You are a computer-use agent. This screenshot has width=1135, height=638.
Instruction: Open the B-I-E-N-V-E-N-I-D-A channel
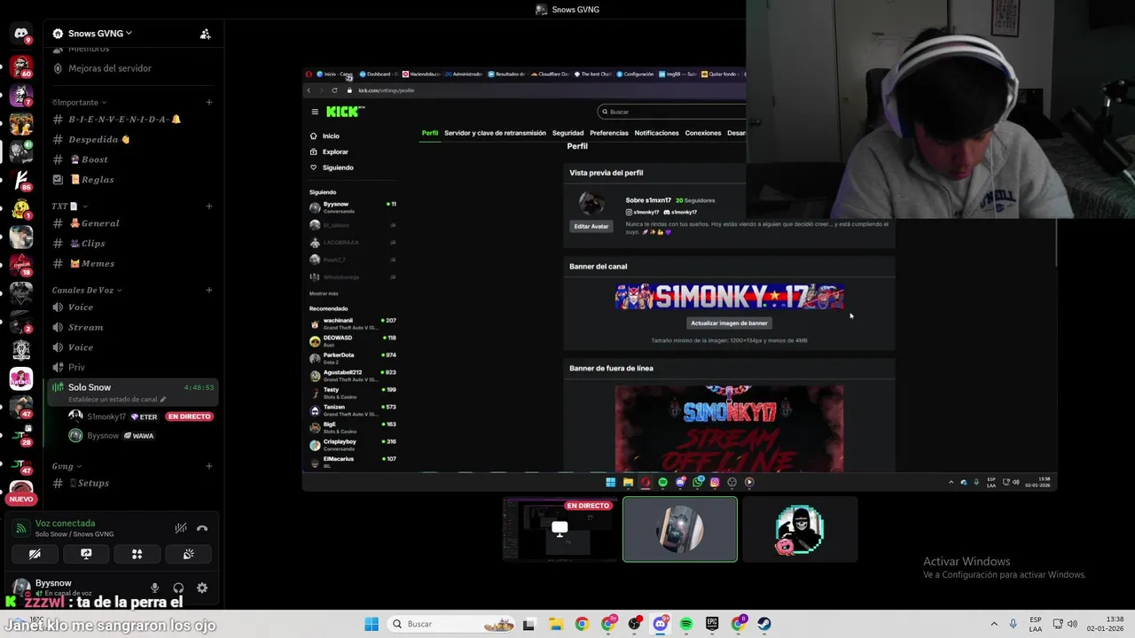coord(131,120)
